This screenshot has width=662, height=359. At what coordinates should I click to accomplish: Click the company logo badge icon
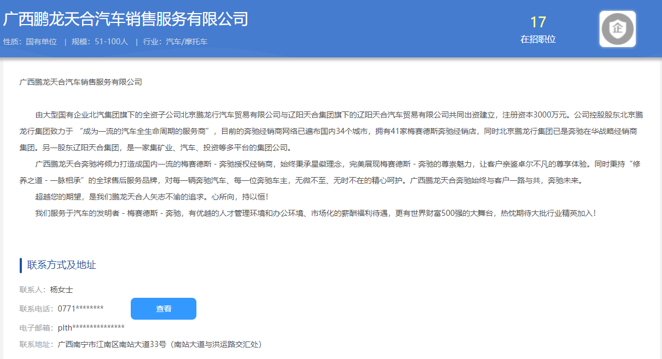click(x=618, y=29)
